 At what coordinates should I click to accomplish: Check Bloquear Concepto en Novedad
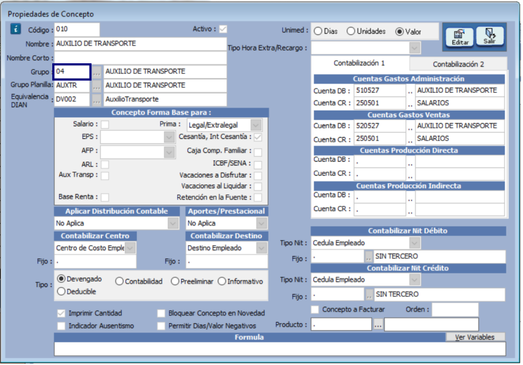(161, 313)
